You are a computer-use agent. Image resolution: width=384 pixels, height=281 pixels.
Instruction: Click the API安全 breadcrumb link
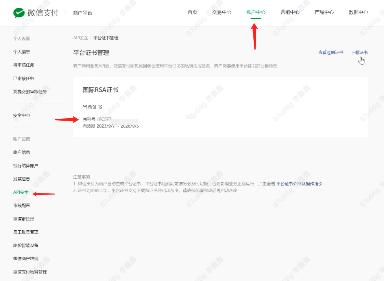[81, 38]
